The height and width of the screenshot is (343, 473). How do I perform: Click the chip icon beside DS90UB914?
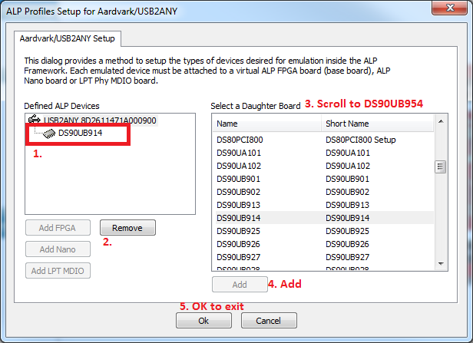49,133
